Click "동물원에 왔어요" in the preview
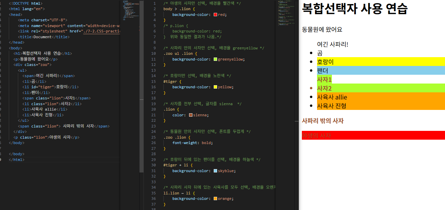This screenshot has height=210, width=445. [x=322, y=29]
